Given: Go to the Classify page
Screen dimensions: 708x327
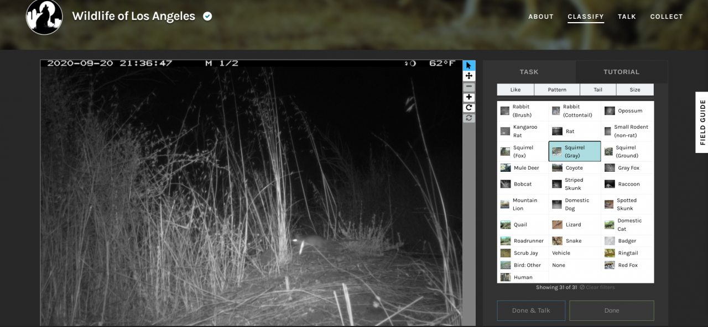Looking at the screenshot, I should (x=586, y=17).
